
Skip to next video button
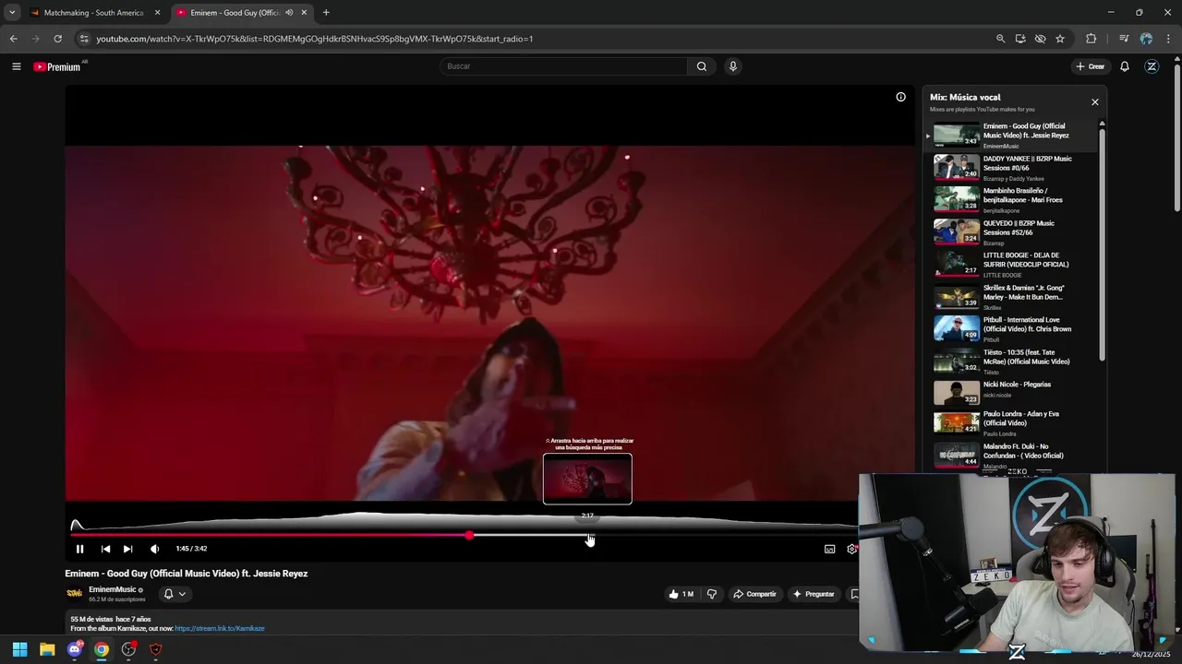tap(127, 549)
